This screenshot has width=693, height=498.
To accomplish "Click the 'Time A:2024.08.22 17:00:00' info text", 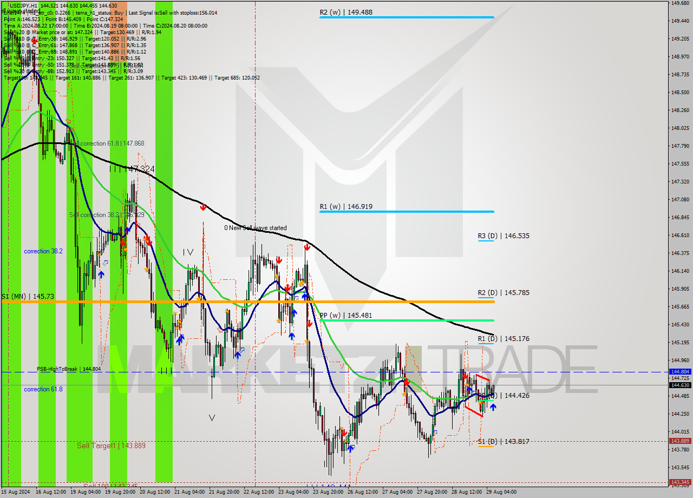I will tap(36, 25).
